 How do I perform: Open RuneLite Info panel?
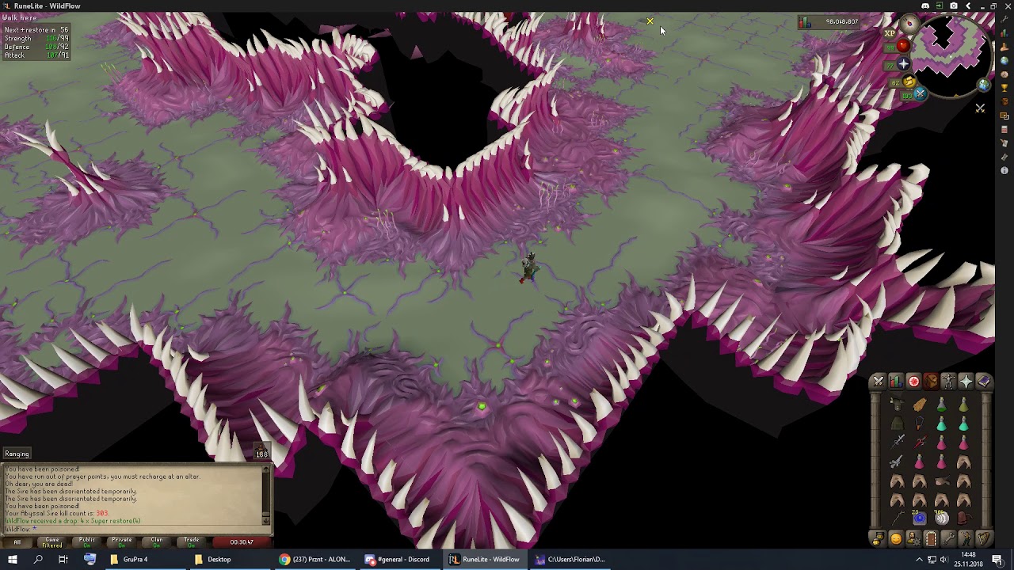(1004, 170)
